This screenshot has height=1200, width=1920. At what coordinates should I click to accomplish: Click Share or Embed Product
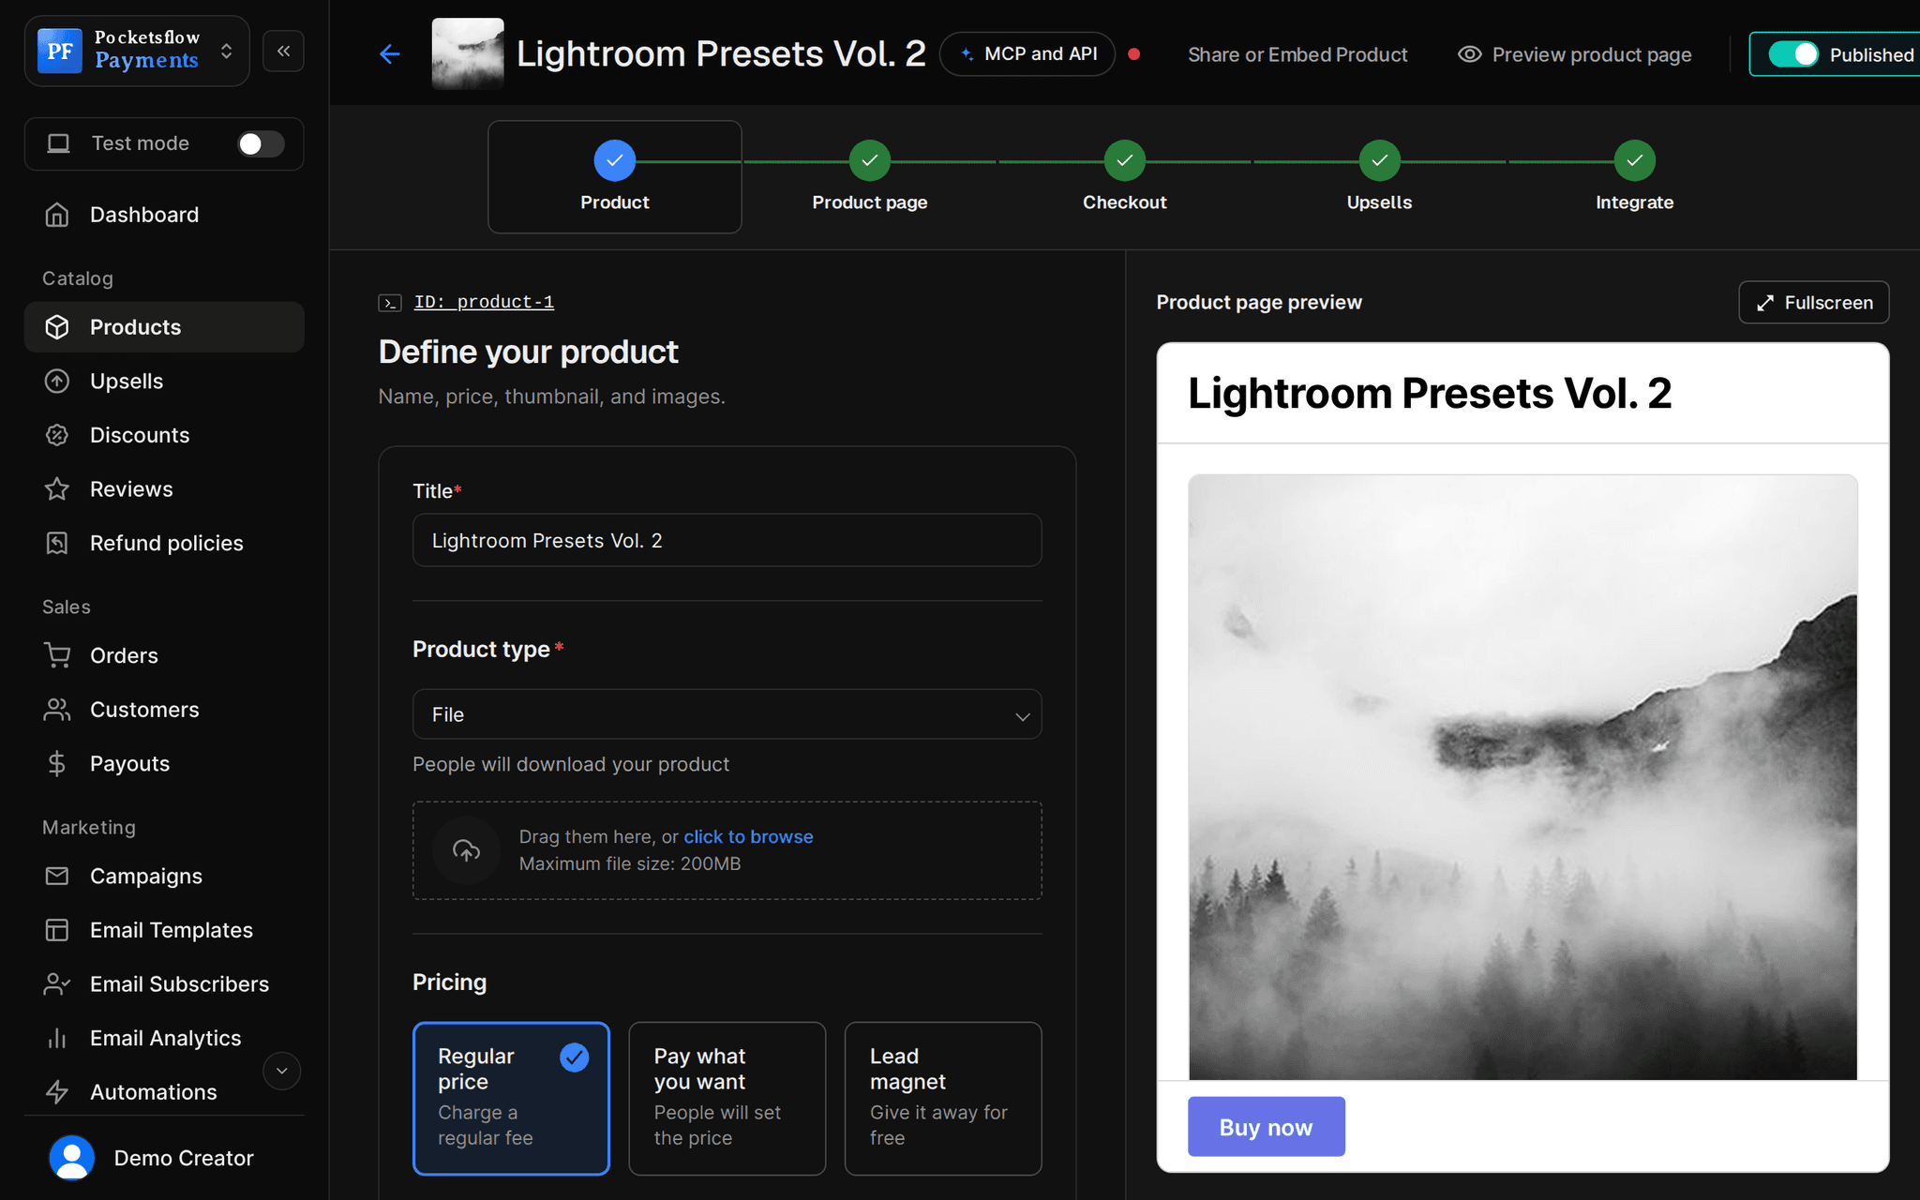pos(1297,54)
